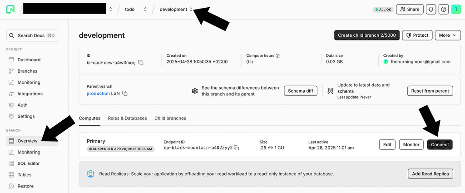Click the Connect button

[440, 144]
